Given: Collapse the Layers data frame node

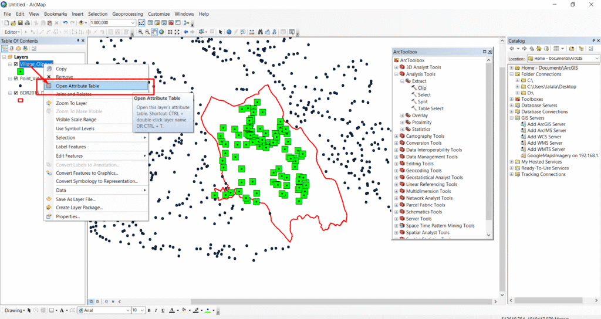Looking at the screenshot, I should [x=4, y=57].
